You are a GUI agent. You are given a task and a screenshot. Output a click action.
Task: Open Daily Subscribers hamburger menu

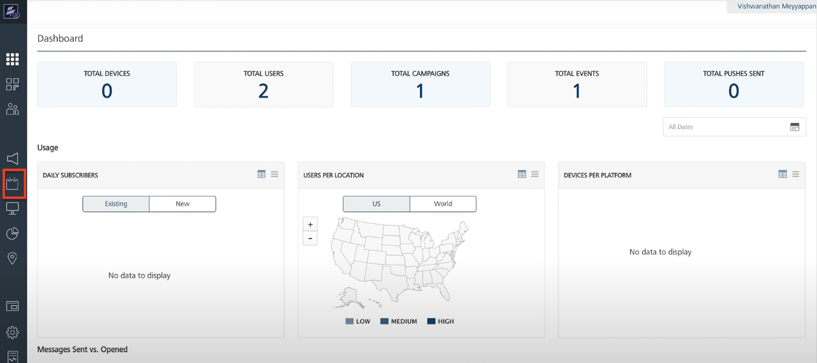[275, 174]
